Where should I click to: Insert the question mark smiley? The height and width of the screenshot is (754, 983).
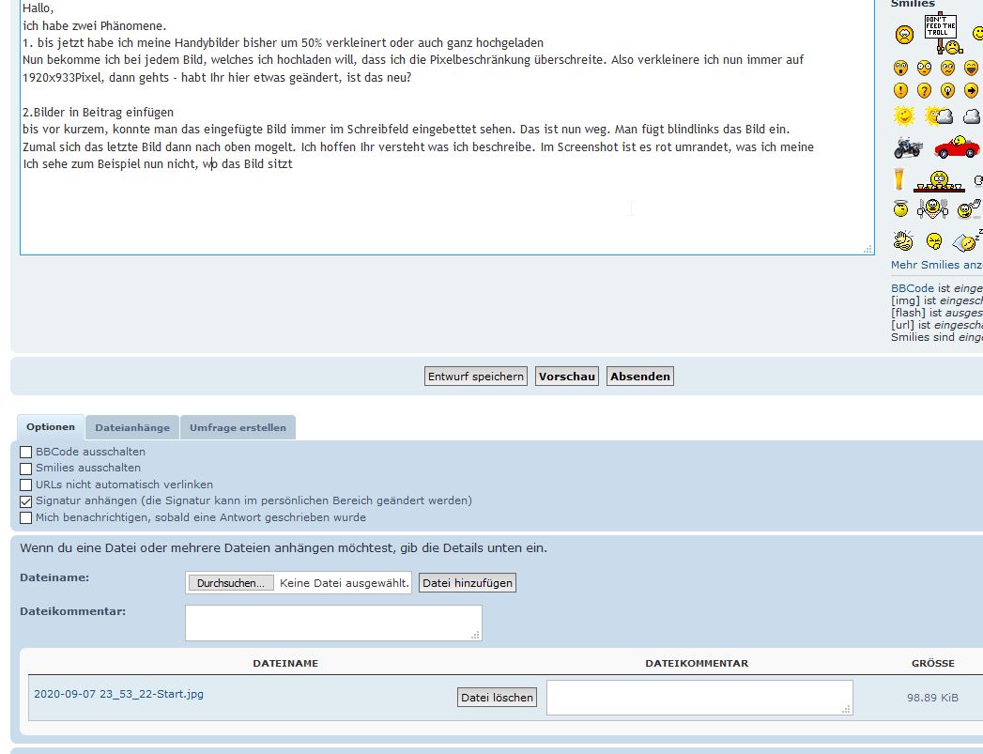[924, 91]
